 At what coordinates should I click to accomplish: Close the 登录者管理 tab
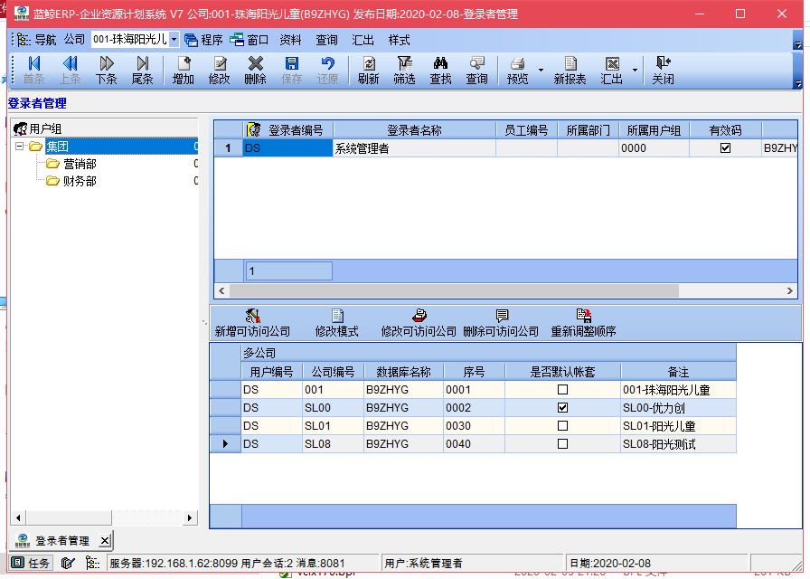(x=104, y=540)
